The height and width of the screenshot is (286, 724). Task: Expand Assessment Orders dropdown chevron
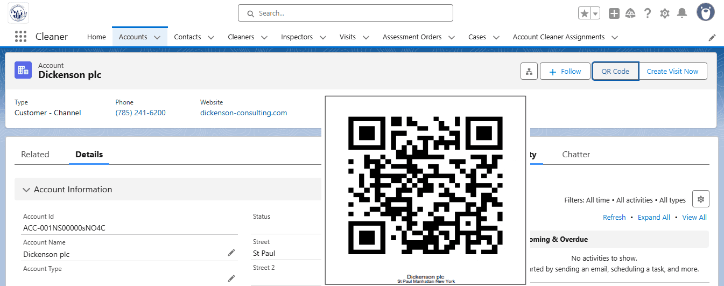click(x=452, y=38)
